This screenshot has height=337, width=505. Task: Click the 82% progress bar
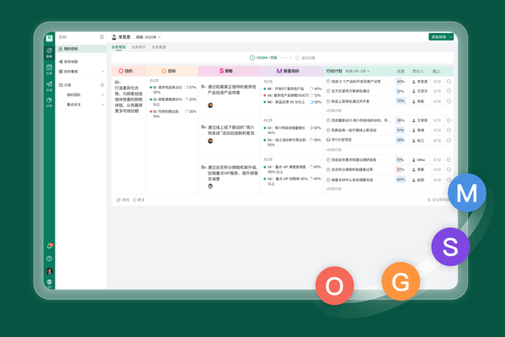tap(401, 179)
